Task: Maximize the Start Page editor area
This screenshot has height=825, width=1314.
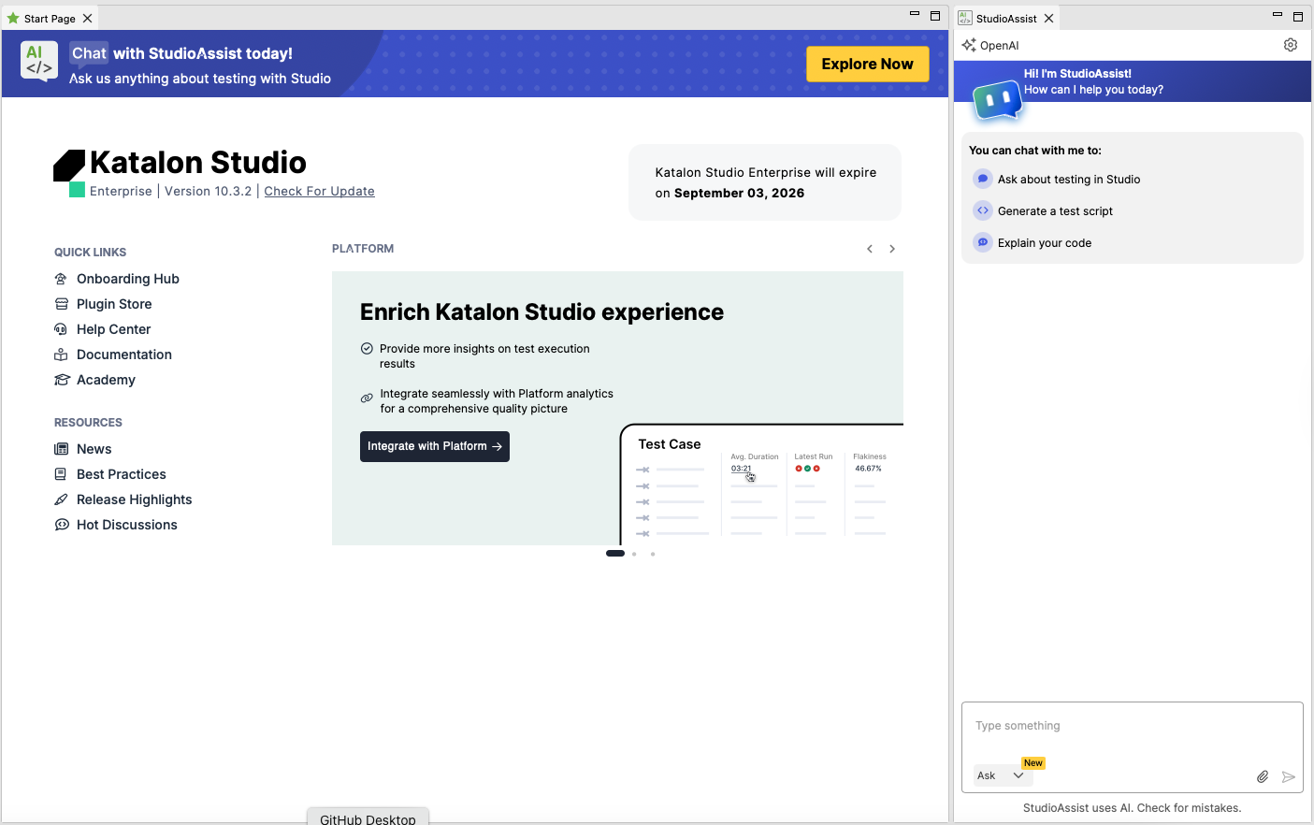Action: point(935,16)
